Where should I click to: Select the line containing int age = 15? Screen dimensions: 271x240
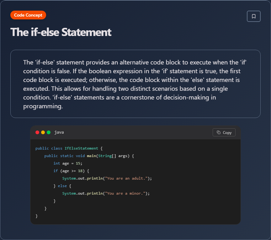pyautogui.click(x=67, y=163)
